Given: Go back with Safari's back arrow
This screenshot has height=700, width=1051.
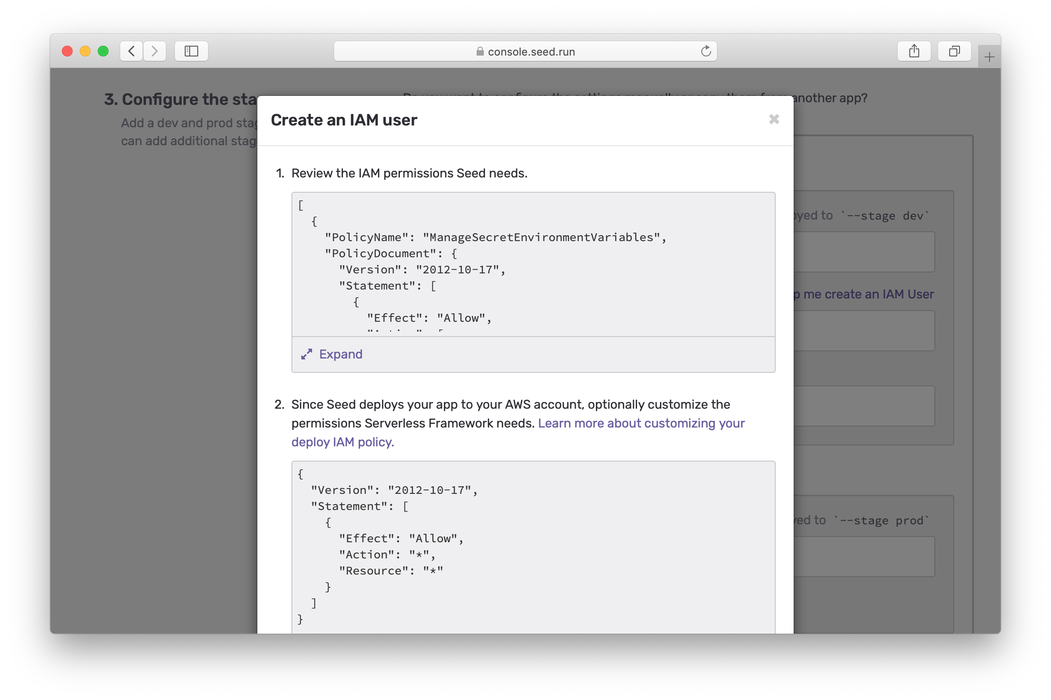Looking at the screenshot, I should [131, 51].
